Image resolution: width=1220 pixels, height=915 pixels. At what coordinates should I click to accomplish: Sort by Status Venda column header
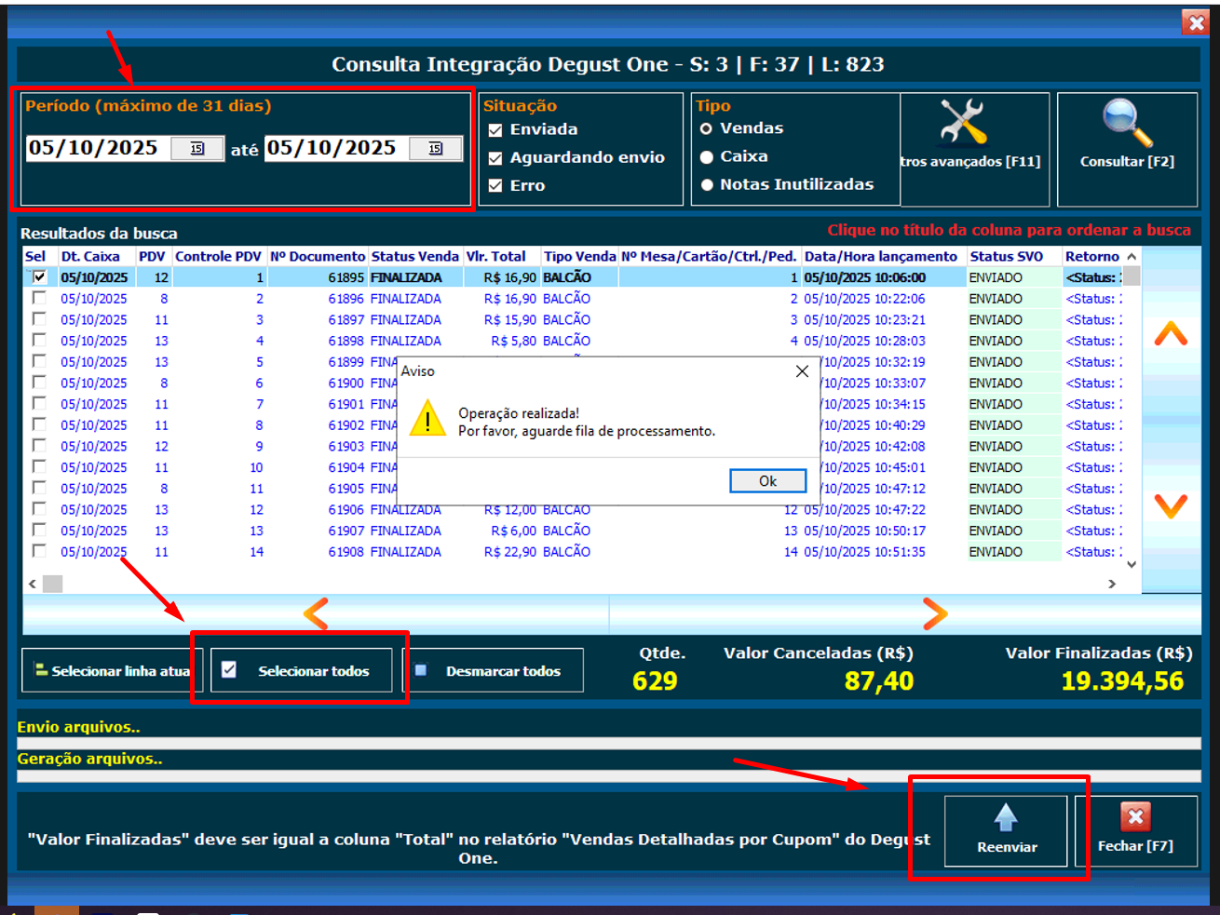[415, 257]
